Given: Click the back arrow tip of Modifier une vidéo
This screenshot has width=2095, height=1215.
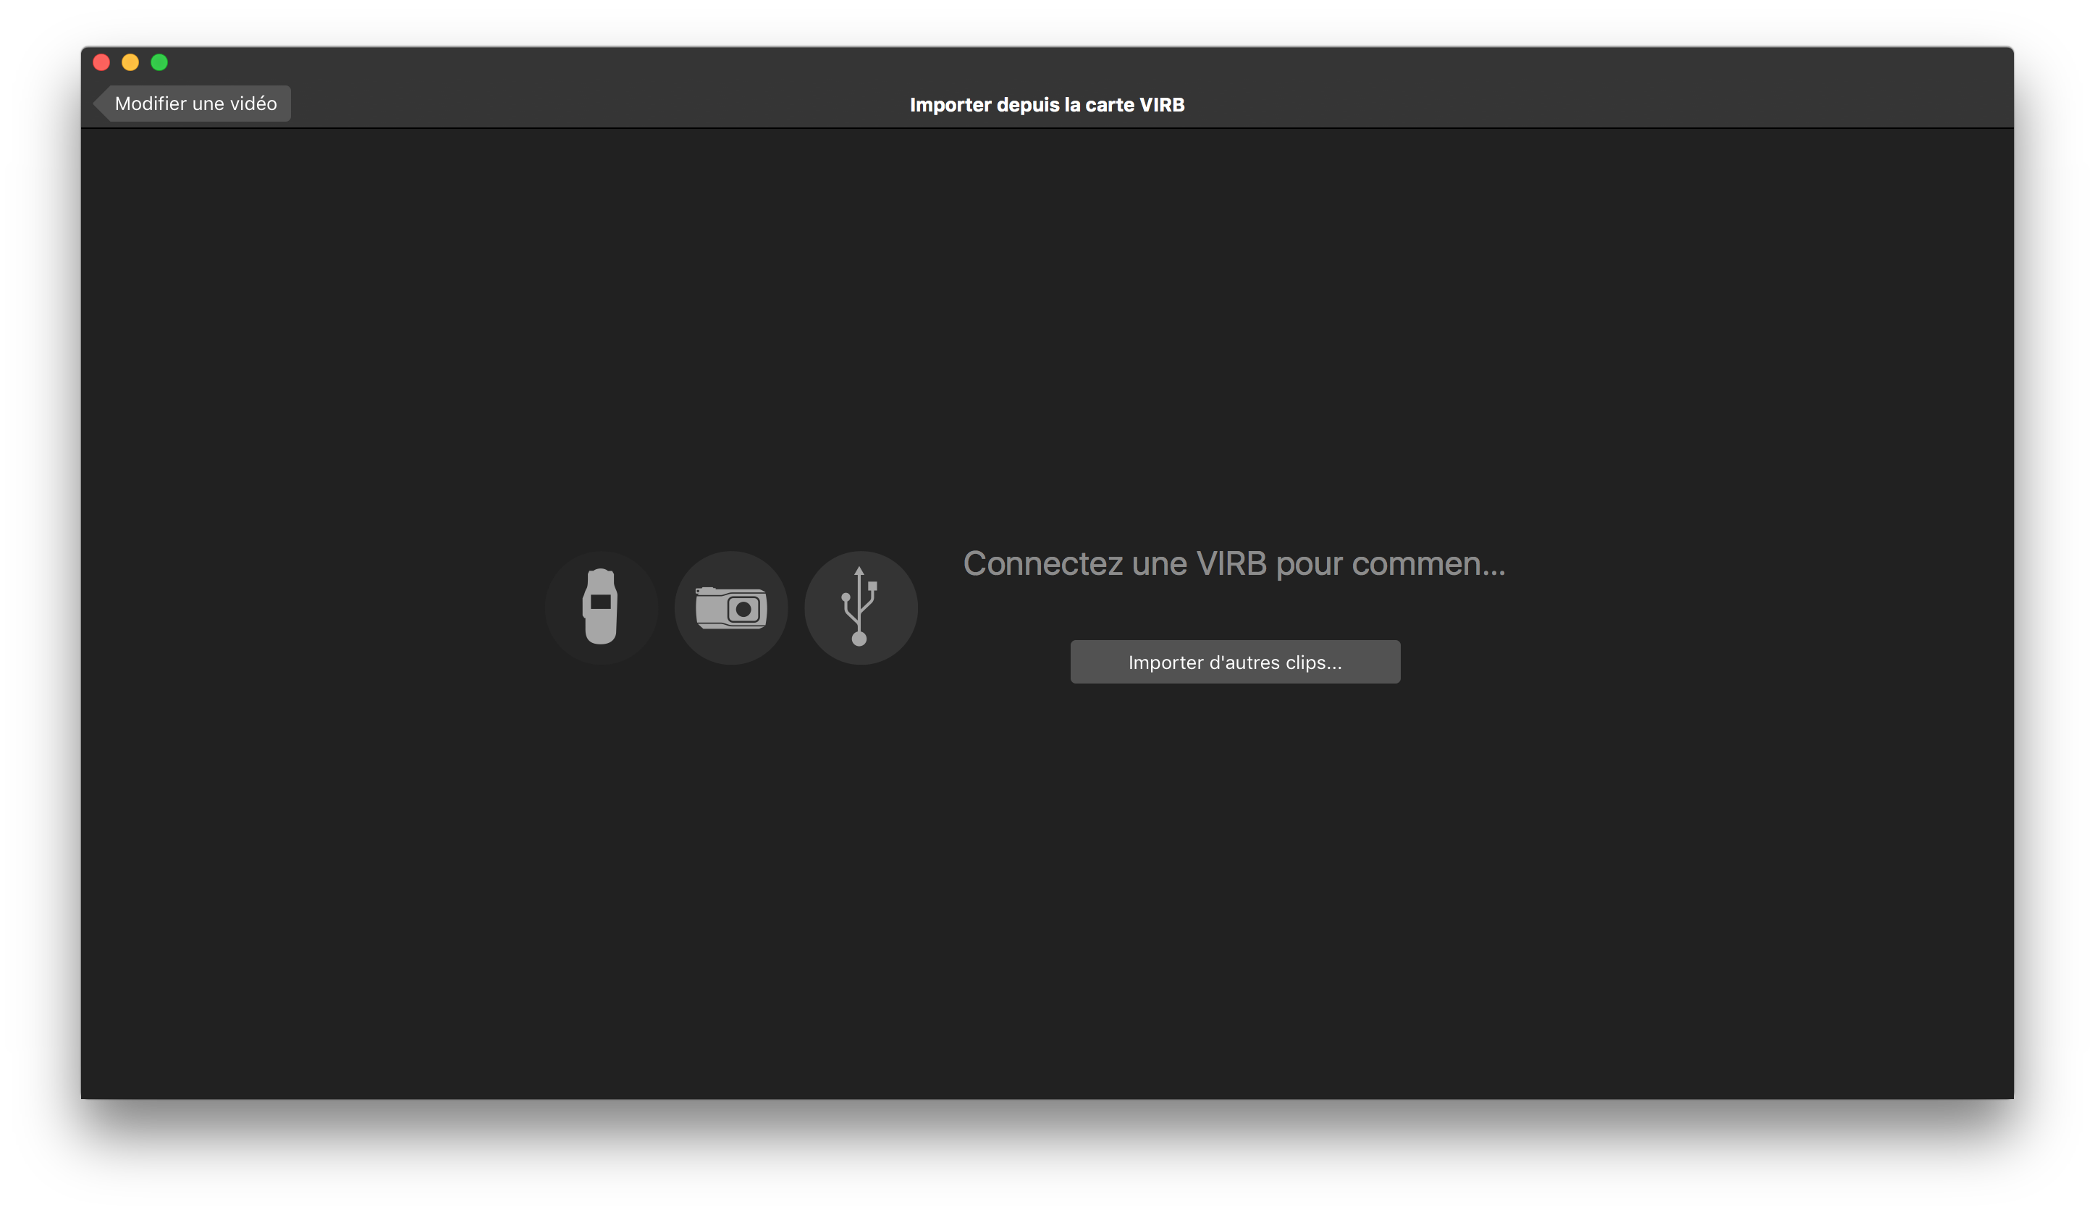Looking at the screenshot, I should (x=101, y=103).
